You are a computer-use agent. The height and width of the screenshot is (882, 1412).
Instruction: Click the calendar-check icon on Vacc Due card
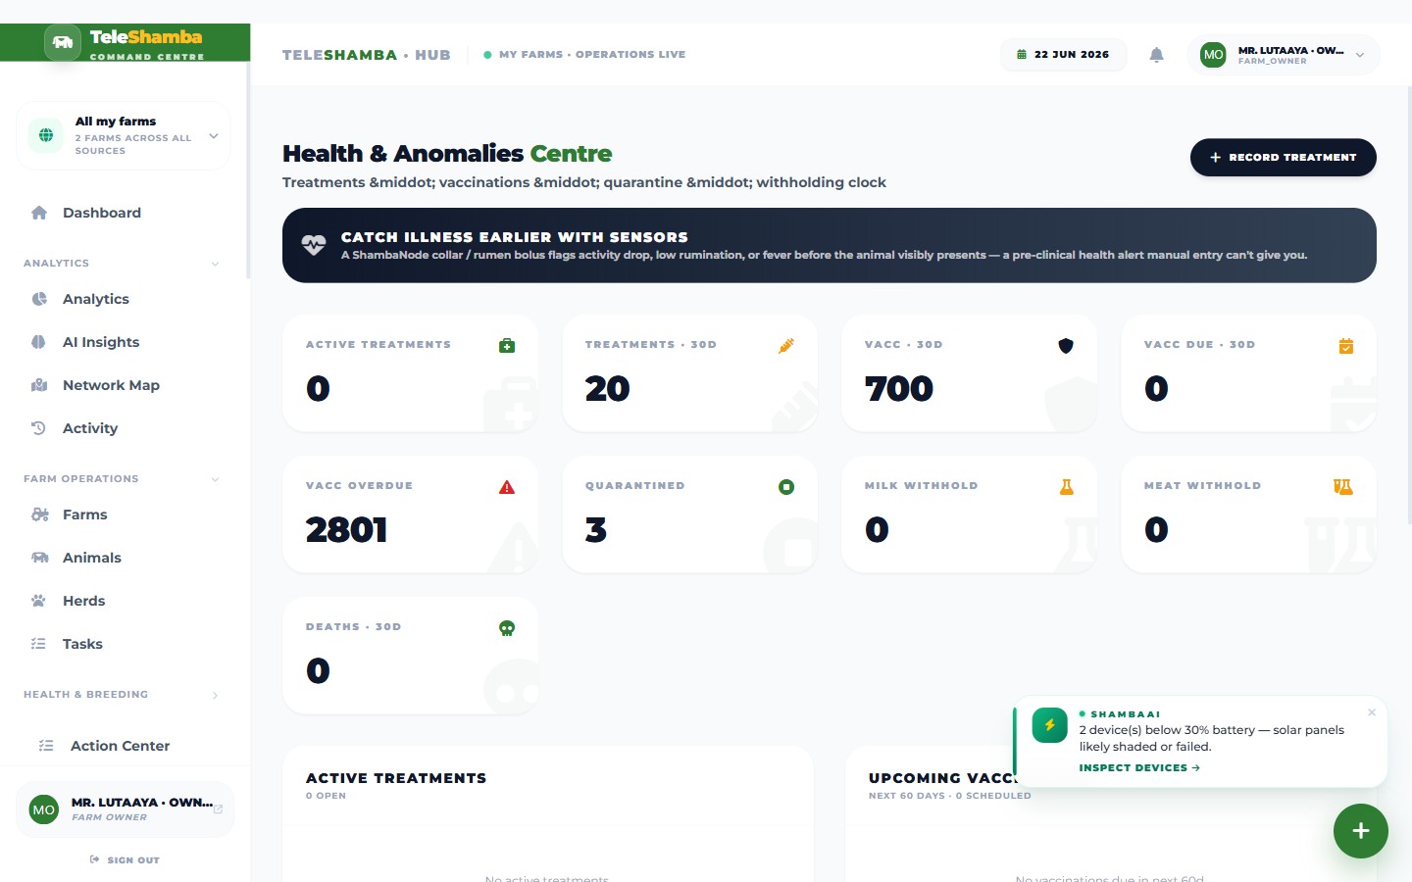tap(1345, 346)
